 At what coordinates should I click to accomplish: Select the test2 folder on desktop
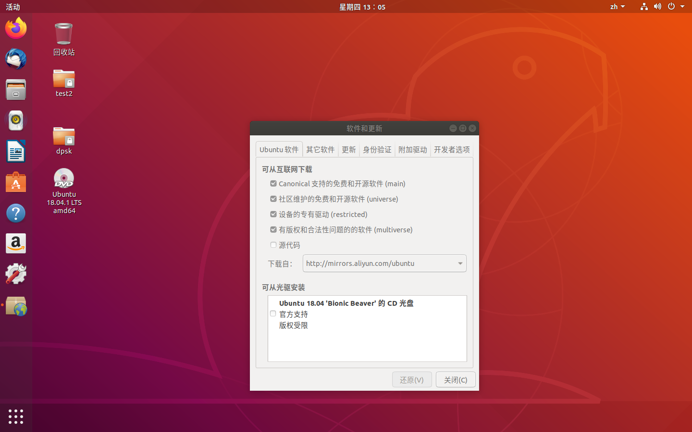coord(64,83)
